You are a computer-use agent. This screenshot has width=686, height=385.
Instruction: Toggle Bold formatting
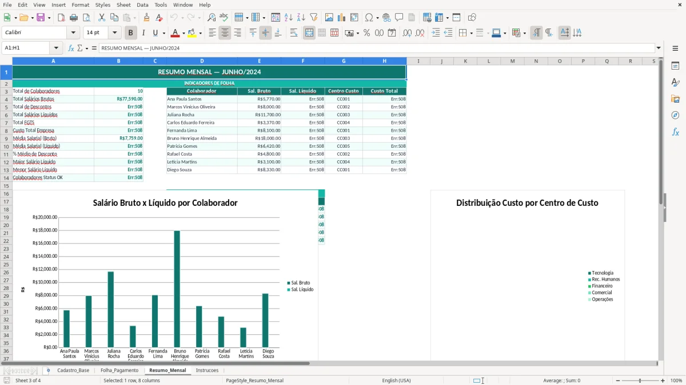pos(131,33)
